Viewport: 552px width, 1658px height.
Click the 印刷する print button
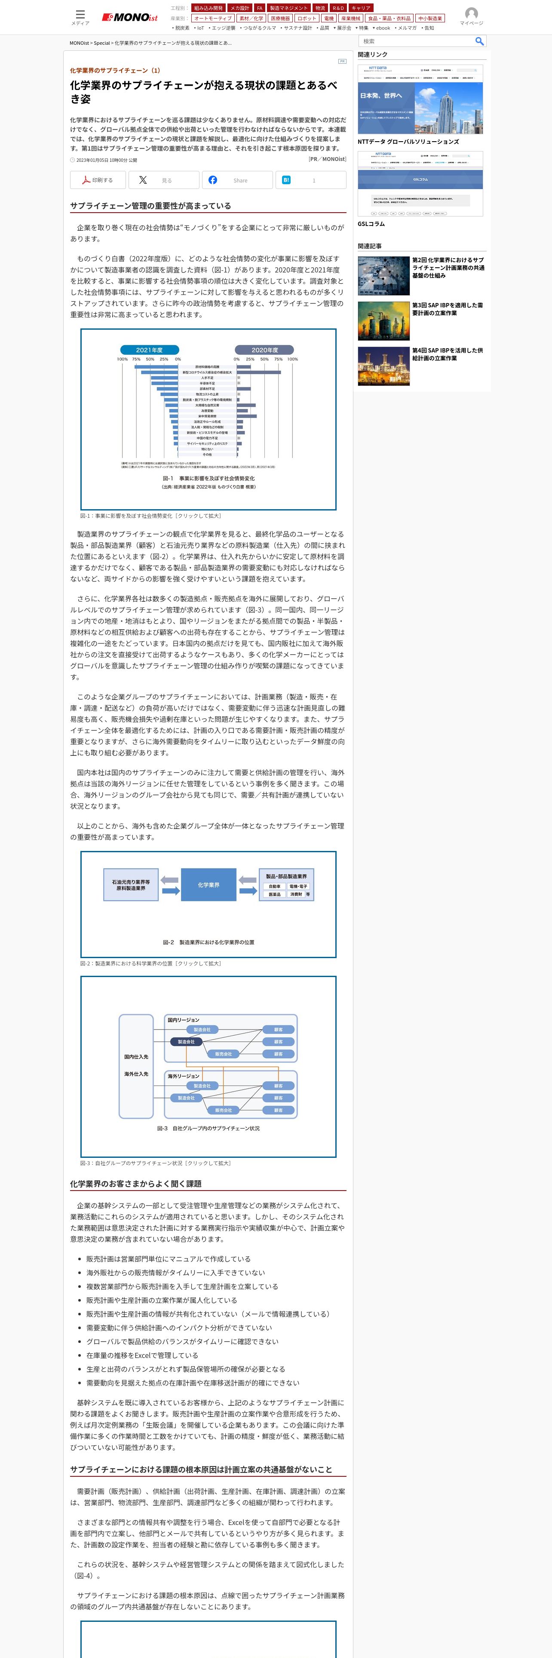click(x=98, y=180)
